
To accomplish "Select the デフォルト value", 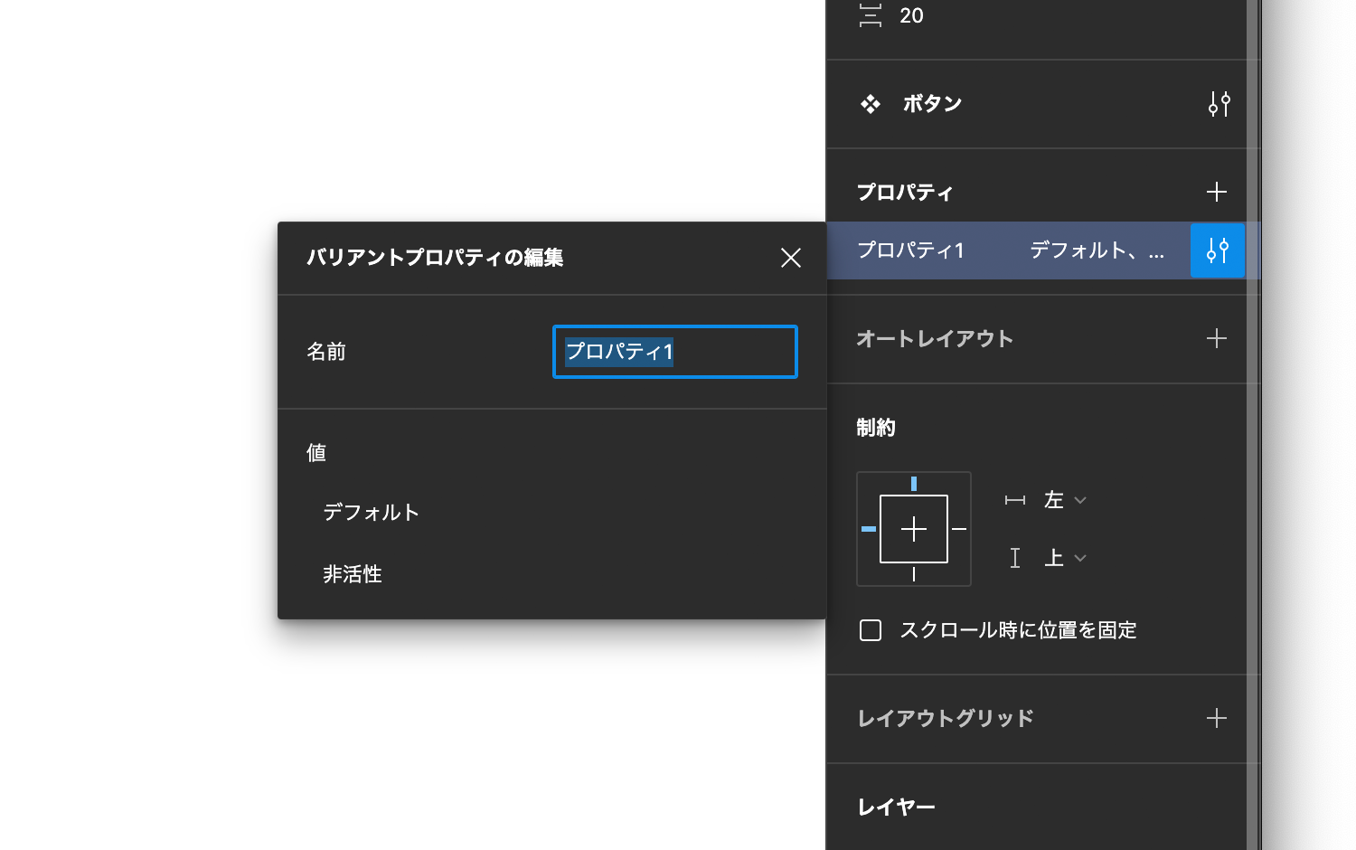I will pyautogui.click(x=372, y=513).
